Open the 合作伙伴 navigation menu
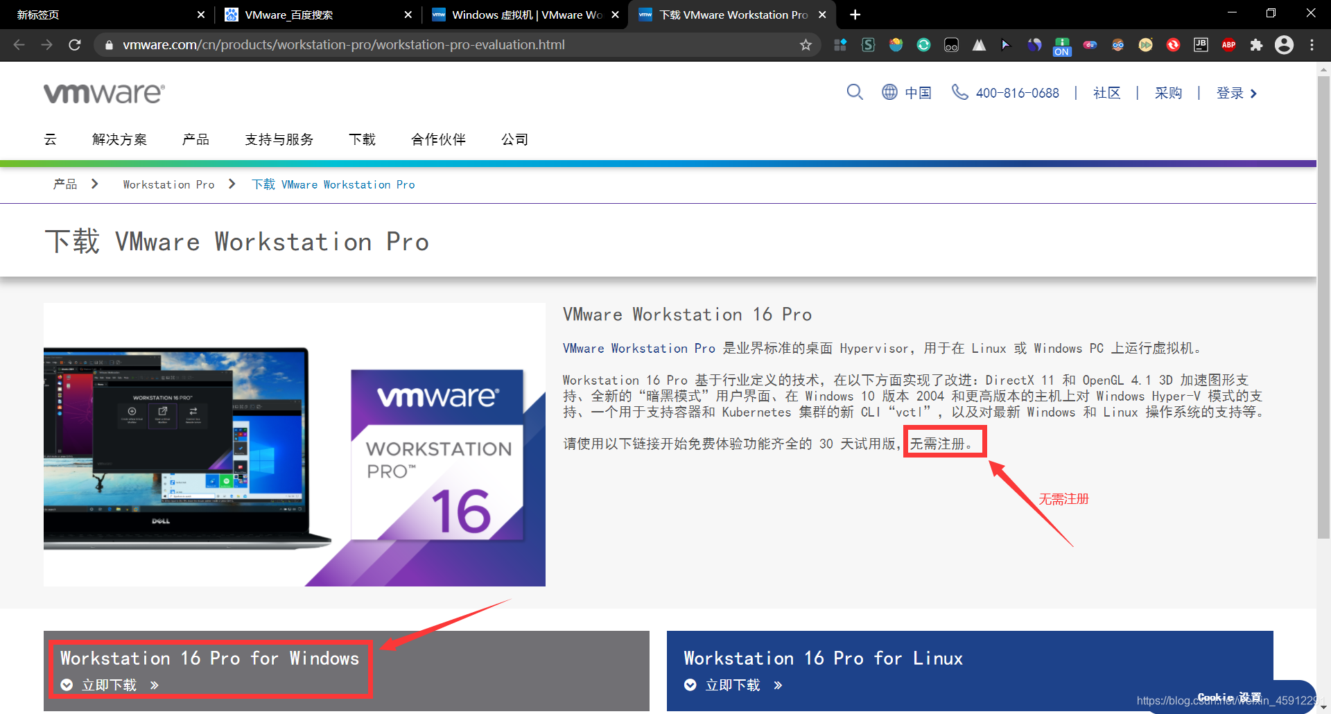Screen dimensions: 1331x714 (x=438, y=139)
